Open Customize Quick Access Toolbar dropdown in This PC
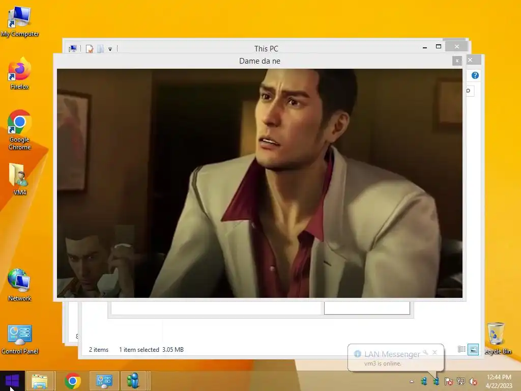521x391 pixels. (x=110, y=49)
